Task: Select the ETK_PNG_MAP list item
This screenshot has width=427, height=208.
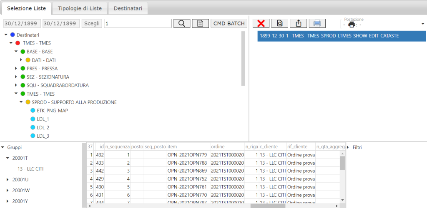Action: (x=52, y=111)
